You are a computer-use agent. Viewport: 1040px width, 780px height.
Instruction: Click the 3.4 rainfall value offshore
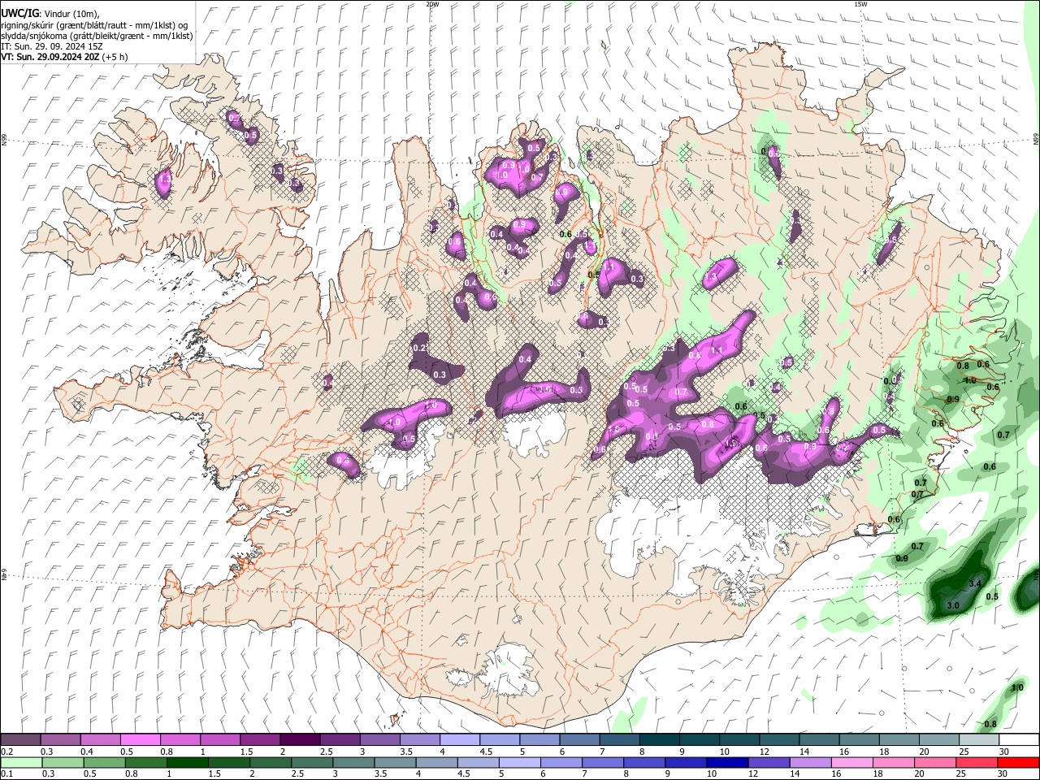click(976, 584)
